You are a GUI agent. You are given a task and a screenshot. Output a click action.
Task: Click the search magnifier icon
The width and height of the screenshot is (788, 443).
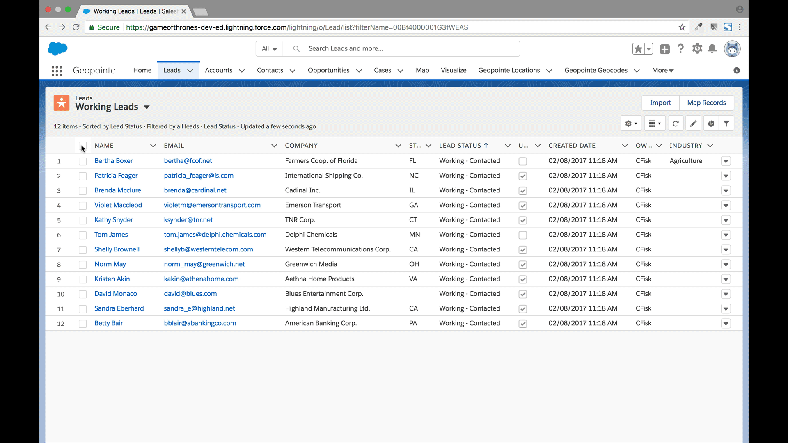[296, 49]
